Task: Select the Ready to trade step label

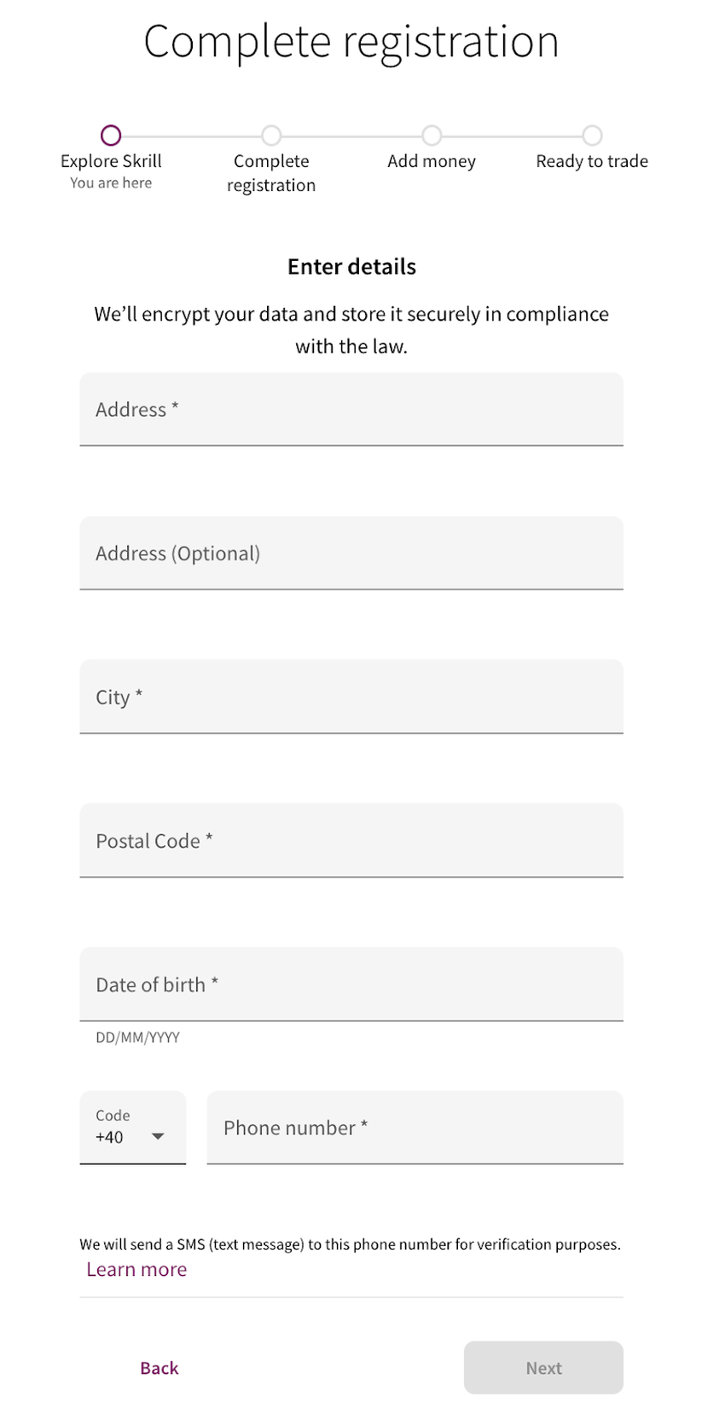Action: [x=592, y=161]
